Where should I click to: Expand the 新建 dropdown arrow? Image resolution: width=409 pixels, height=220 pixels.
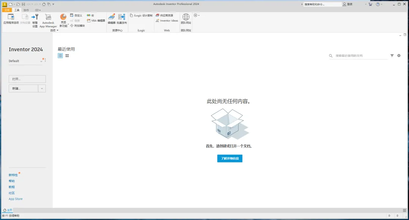[42, 88]
